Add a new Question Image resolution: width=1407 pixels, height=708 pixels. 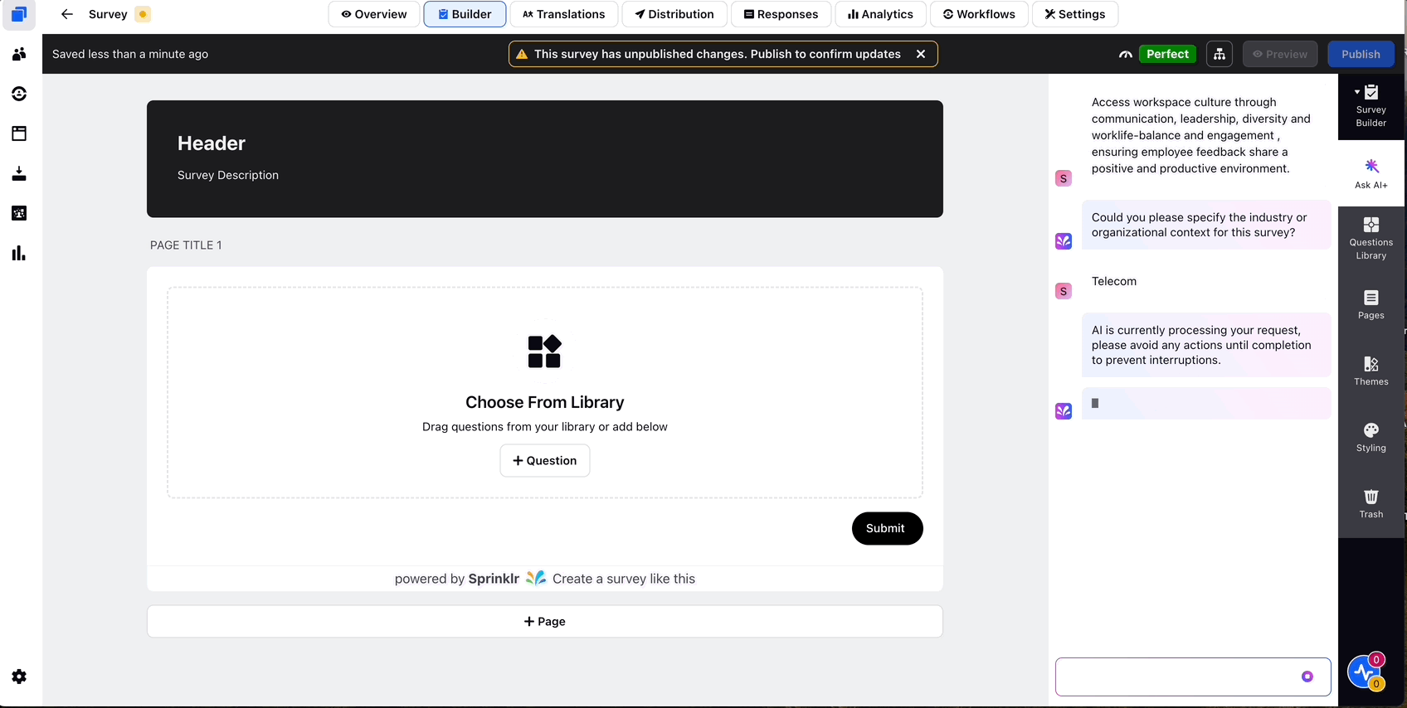point(544,461)
